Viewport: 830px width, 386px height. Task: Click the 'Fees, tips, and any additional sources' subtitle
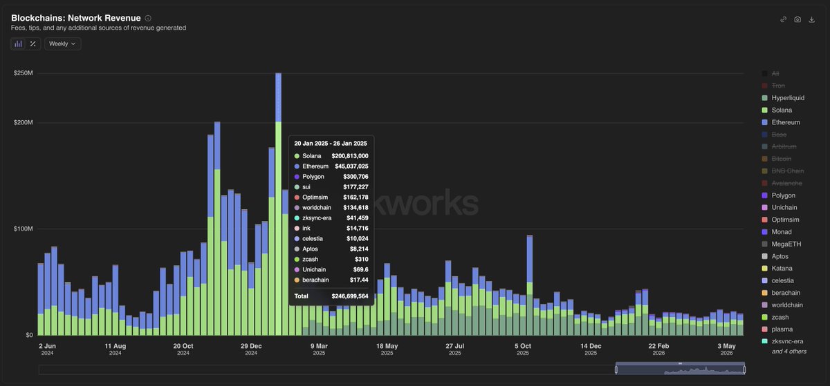tap(98, 28)
